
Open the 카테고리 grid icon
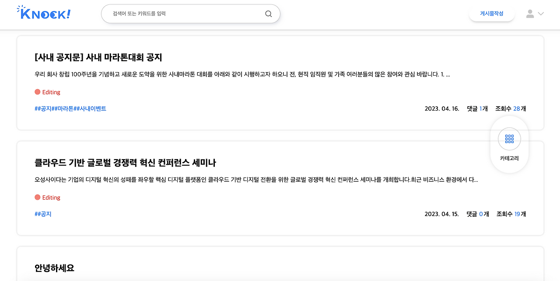pyautogui.click(x=509, y=139)
